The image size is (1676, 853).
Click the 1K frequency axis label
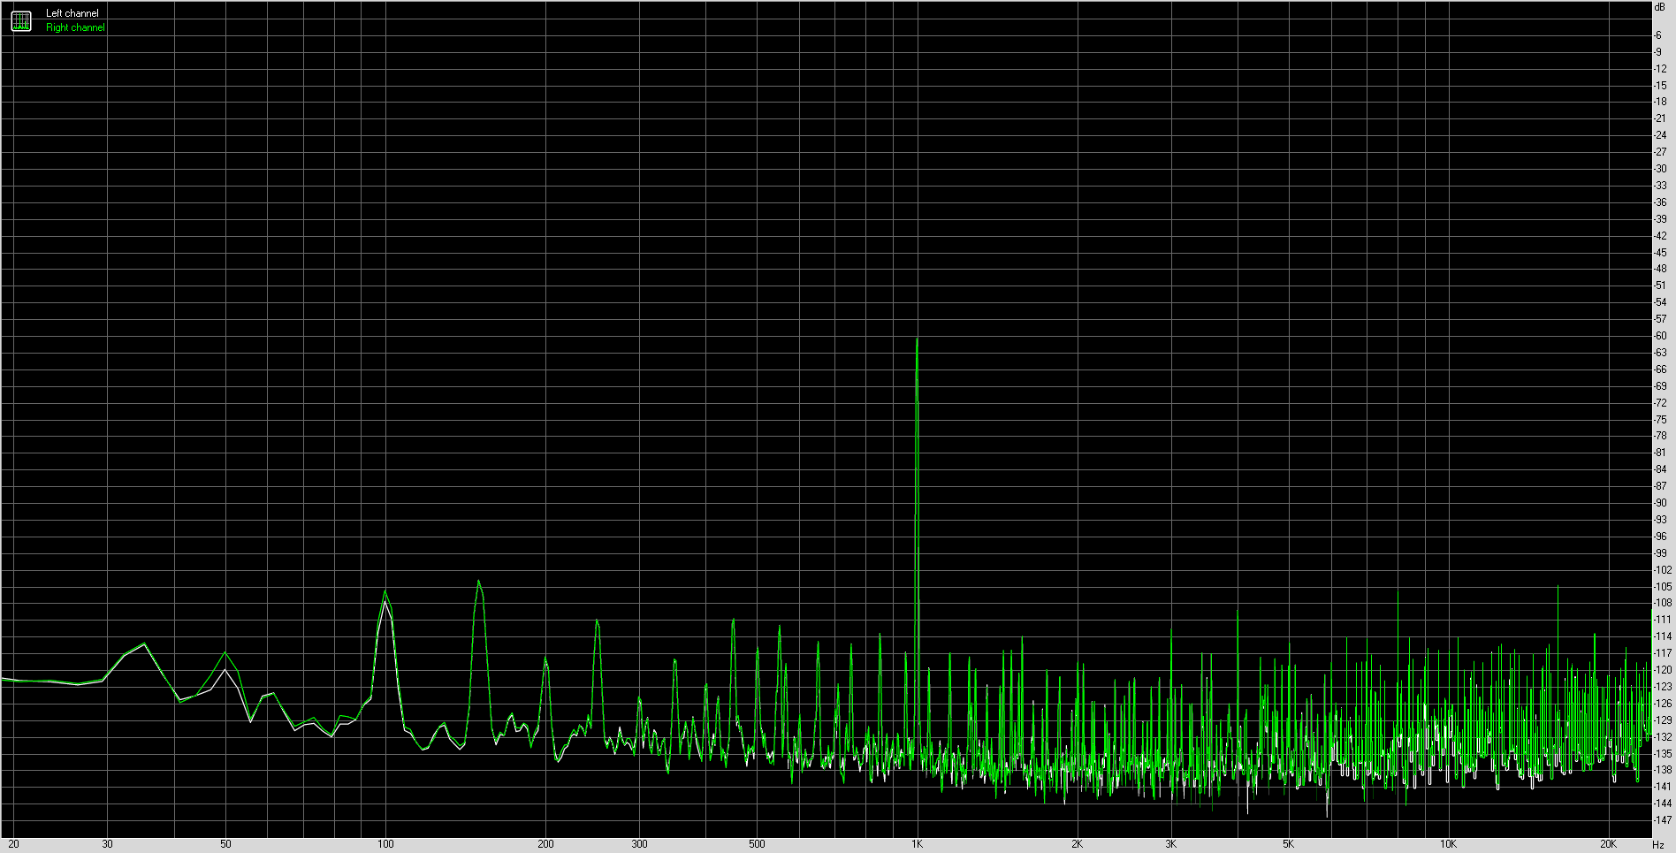coord(918,844)
